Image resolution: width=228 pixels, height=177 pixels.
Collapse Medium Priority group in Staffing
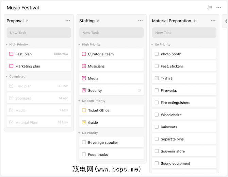pyautogui.click(x=80, y=101)
